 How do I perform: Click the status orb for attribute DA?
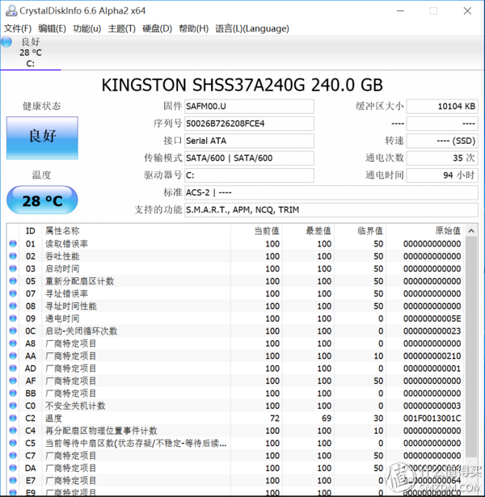pos(13,468)
